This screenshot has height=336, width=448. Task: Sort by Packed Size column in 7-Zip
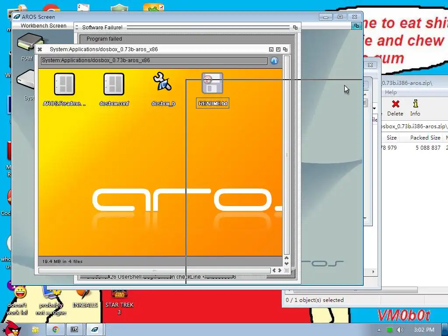425,138
